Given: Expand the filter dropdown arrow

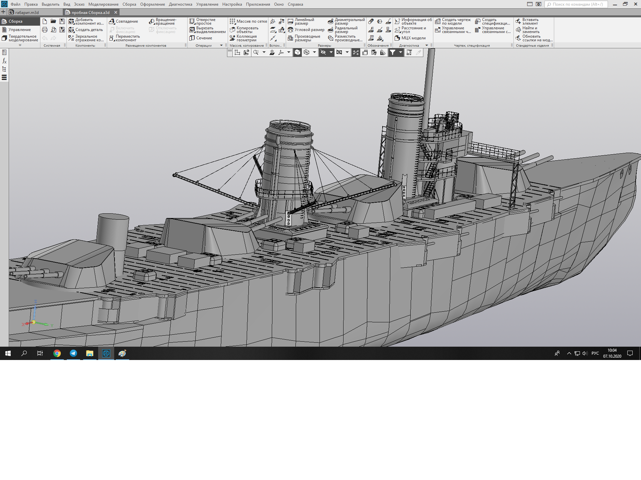Looking at the screenshot, I should [x=401, y=52].
